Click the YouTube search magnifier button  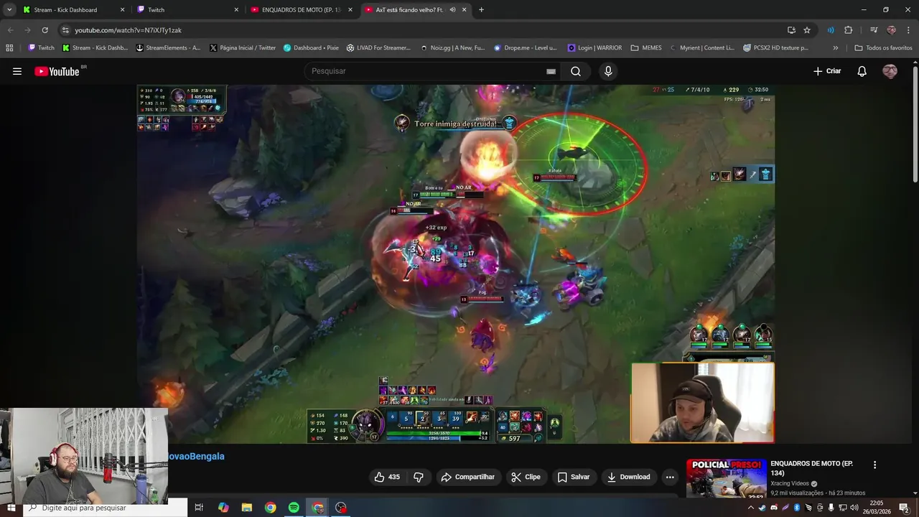pyautogui.click(x=576, y=71)
